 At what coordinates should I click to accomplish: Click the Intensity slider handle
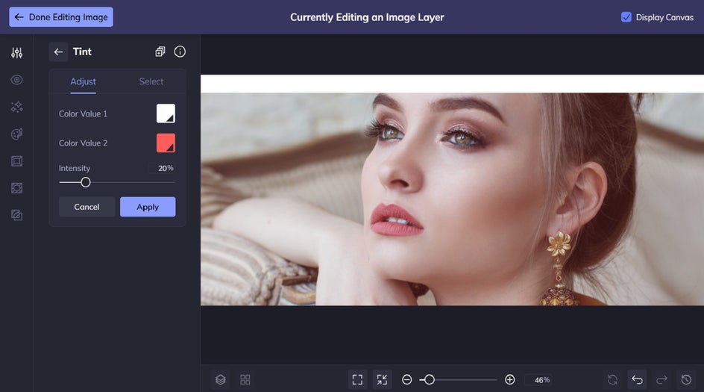coord(85,182)
